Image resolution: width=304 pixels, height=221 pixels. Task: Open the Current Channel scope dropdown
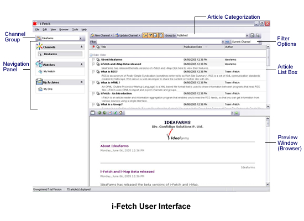(x=260, y=41)
